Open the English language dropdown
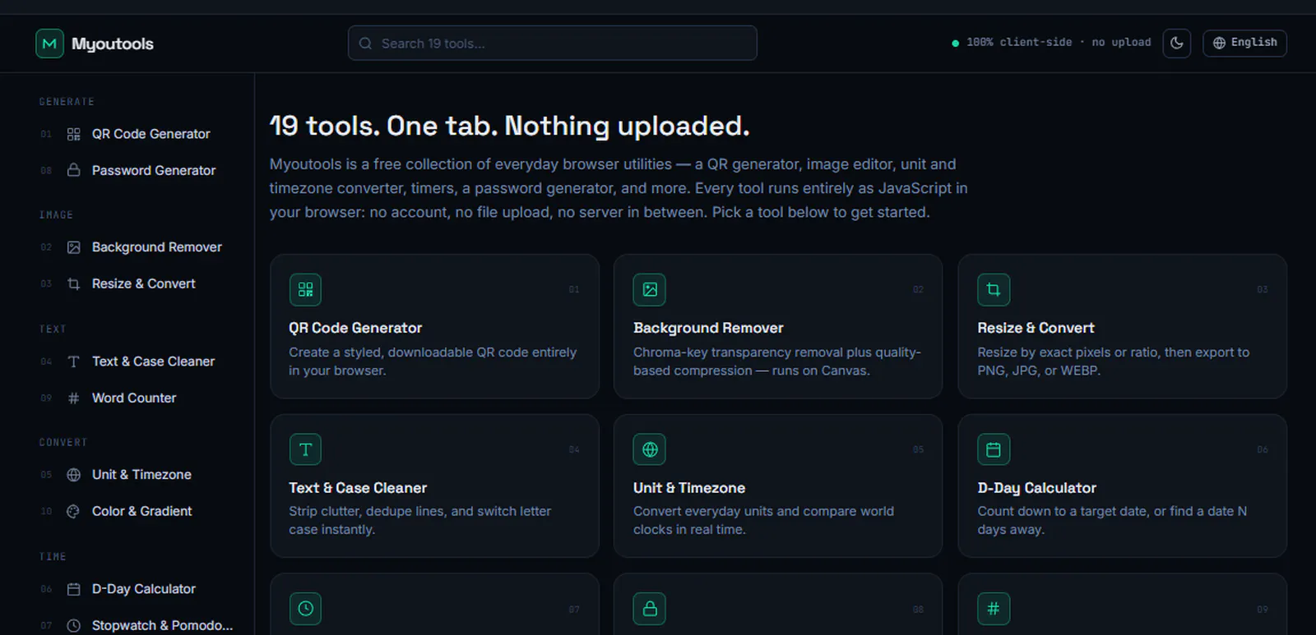This screenshot has width=1316, height=635. coord(1244,43)
